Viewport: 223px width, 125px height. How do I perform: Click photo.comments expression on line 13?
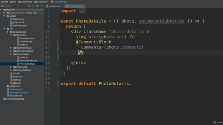124,47
